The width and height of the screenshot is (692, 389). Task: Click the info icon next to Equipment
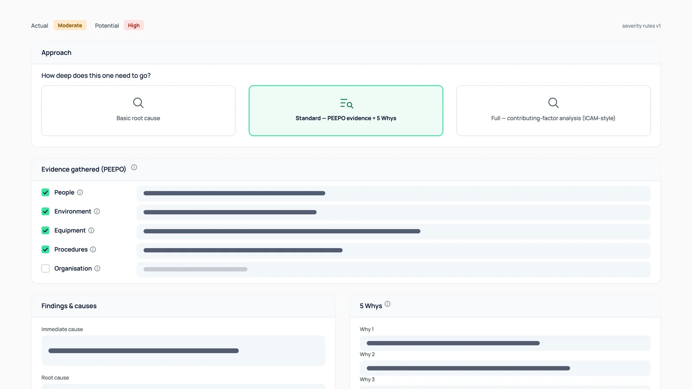(x=91, y=230)
